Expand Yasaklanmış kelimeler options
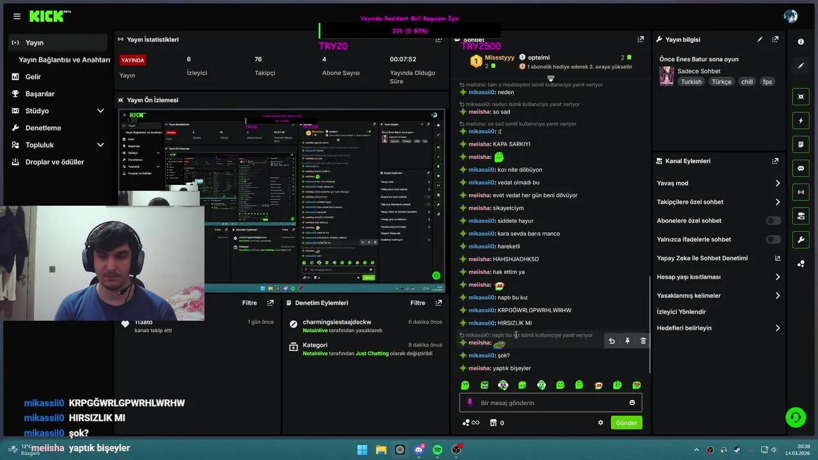Image resolution: width=818 pixels, height=460 pixels. (x=777, y=296)
